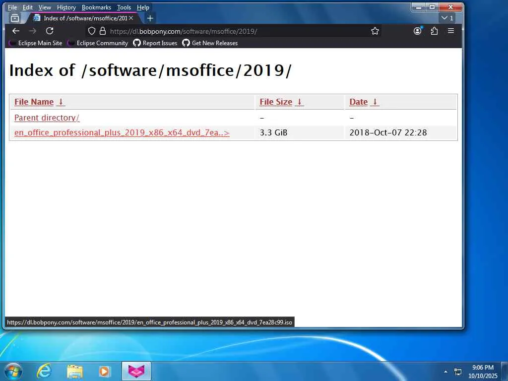This screenshot has height=381, width=508.
Task: Open Report Issues bookmark
Action: point(155,43)
